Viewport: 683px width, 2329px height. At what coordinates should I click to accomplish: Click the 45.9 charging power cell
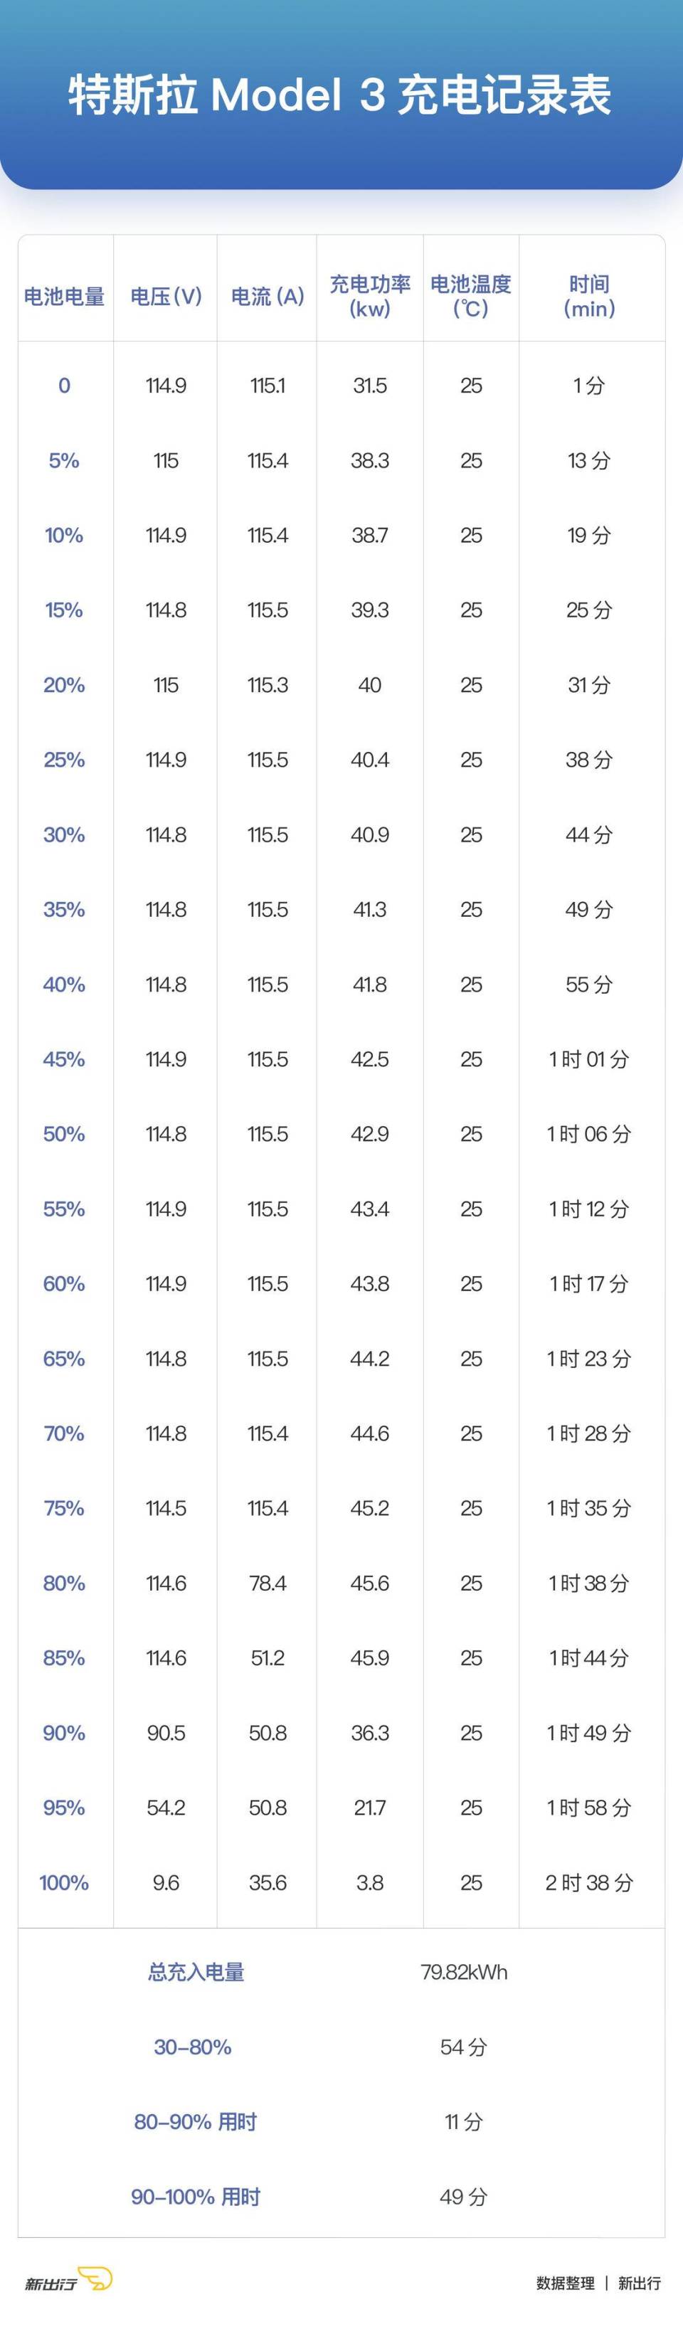tap(370, 1657)
